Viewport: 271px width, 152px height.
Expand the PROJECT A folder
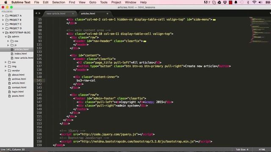pyautogui.click(x=3, y=16)
